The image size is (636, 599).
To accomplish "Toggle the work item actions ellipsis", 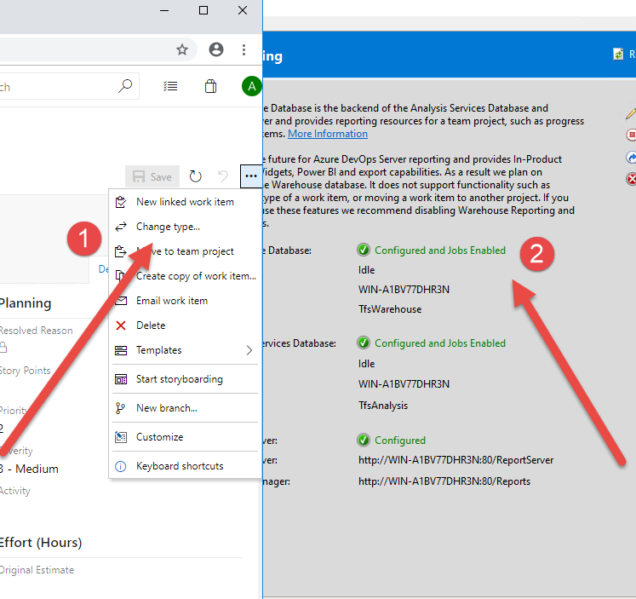I will coord(251,176).
